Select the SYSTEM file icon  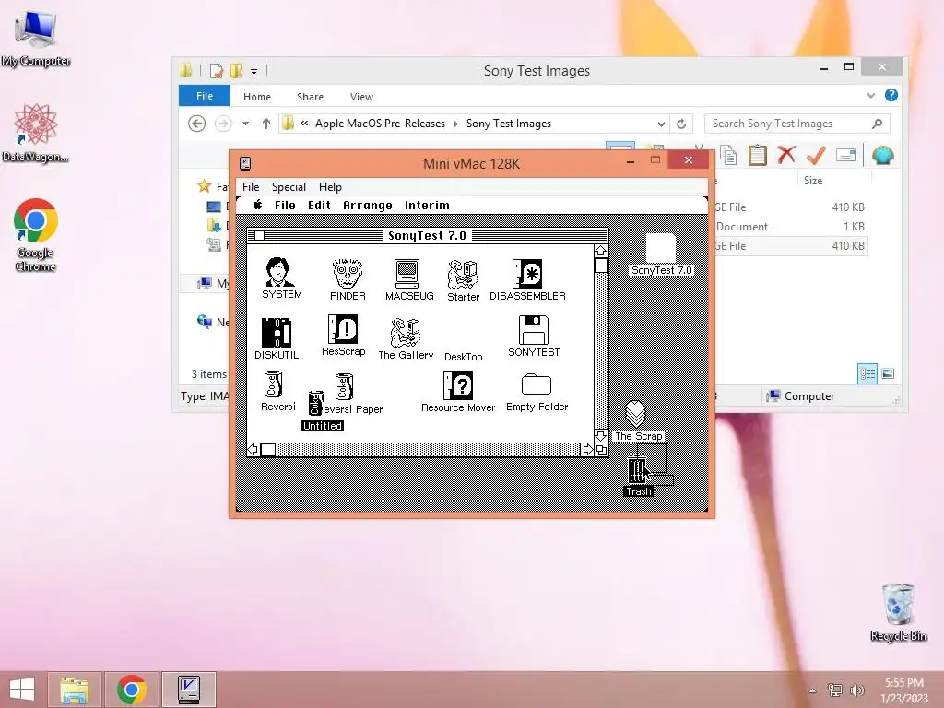point(279,272)
